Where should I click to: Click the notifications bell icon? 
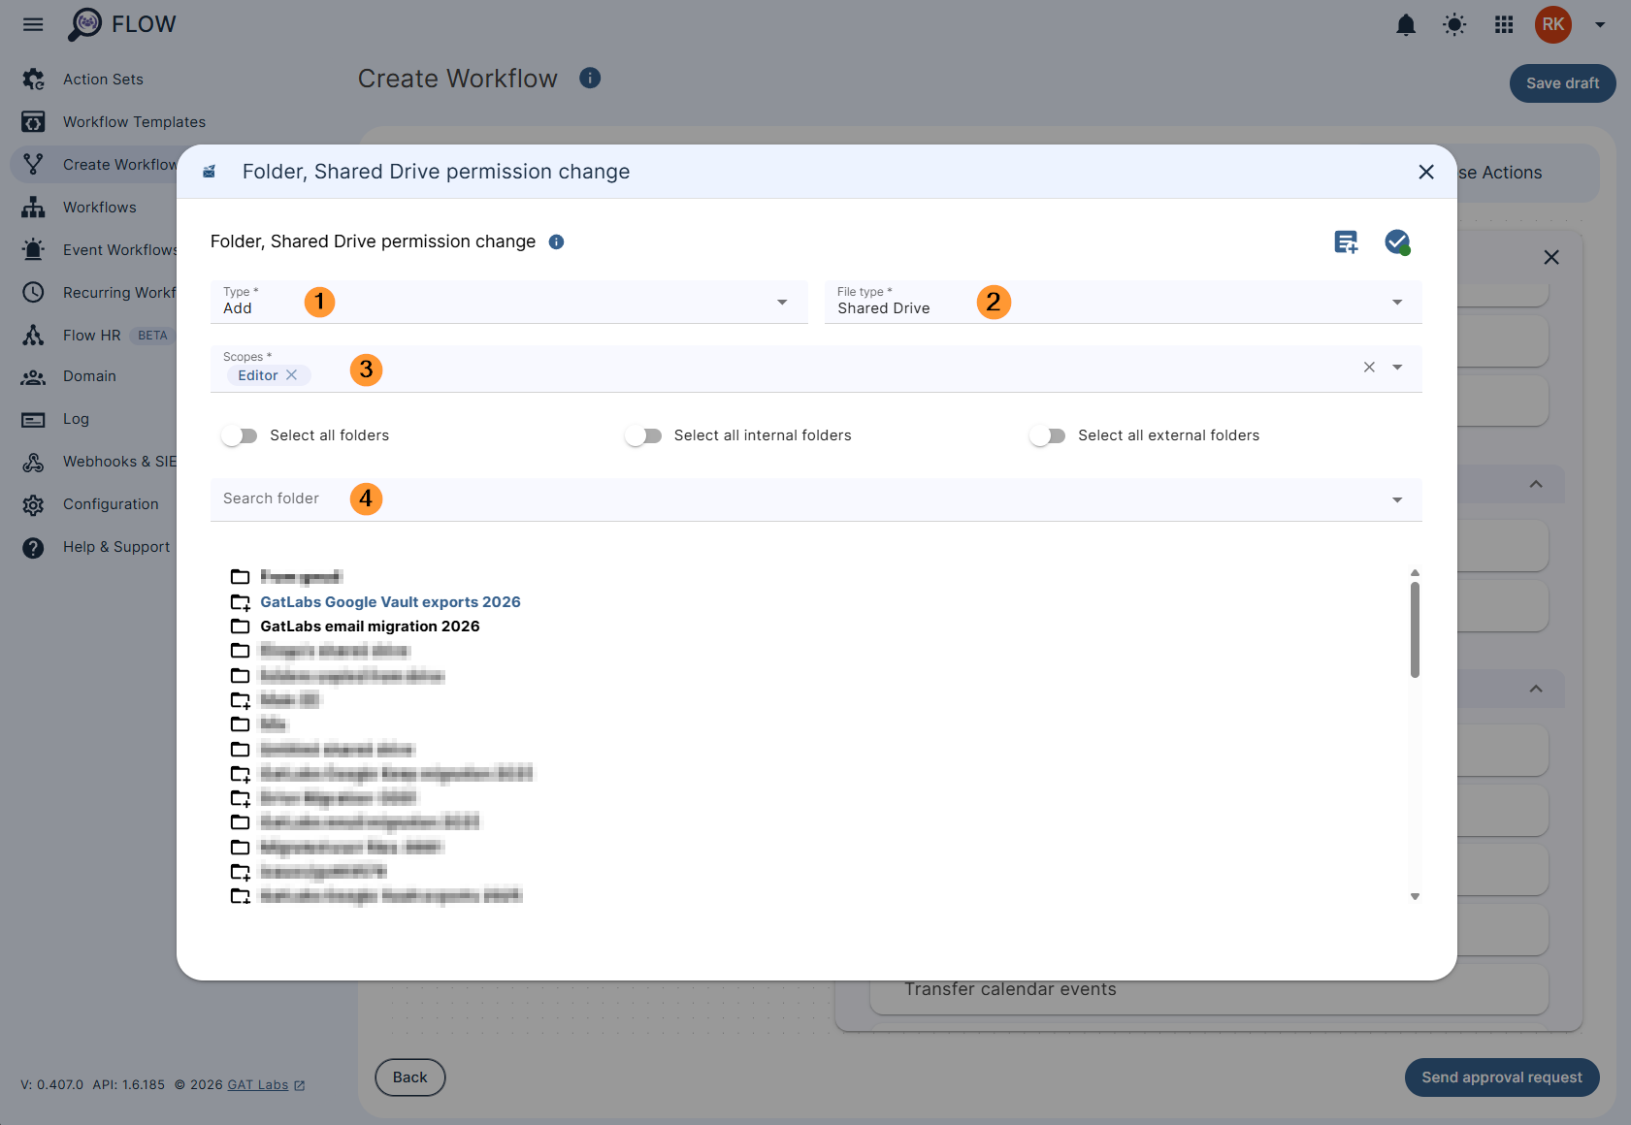click(1407, 24)
